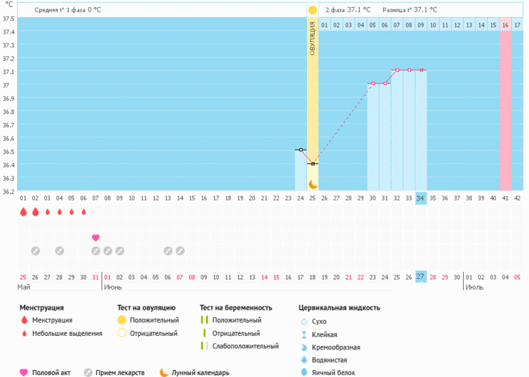Click the Лунный календарь legend moon icon
Screen dimensions: 529x377
coord(164,372)
